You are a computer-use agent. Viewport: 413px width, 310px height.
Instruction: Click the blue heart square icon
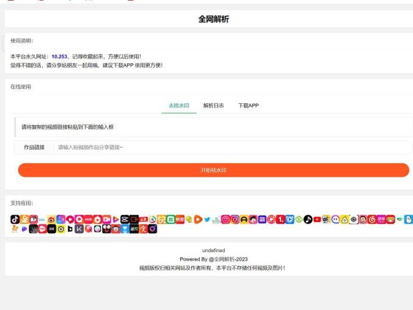tap(125, 229)
